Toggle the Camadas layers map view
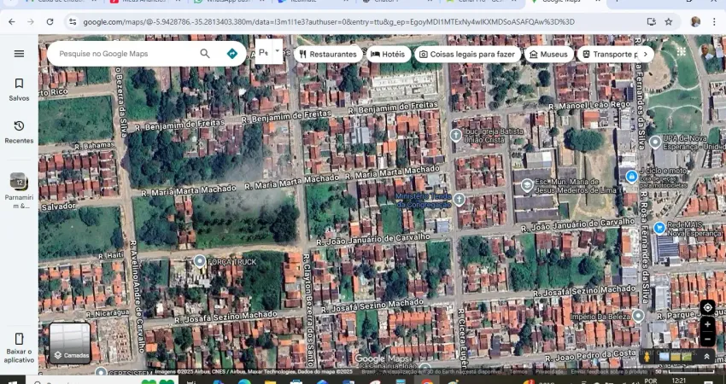 tap(70, 343)
